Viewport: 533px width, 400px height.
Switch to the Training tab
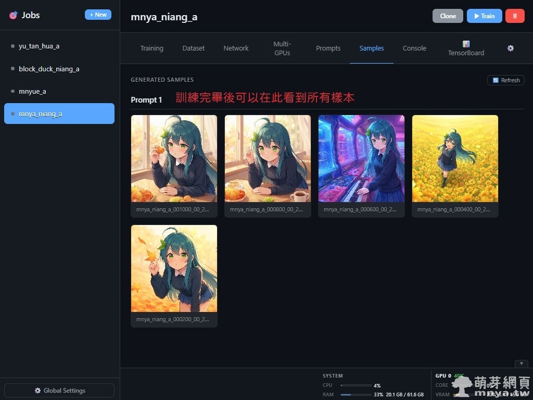pyautogui.click(x=151, y=48)
